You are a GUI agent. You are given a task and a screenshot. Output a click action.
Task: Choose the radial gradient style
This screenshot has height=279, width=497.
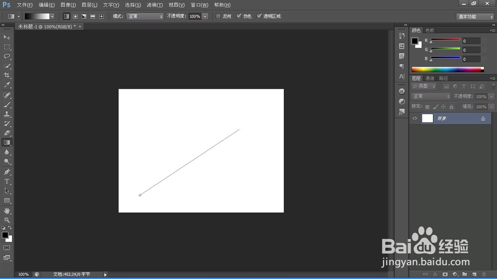click(75, 16)
